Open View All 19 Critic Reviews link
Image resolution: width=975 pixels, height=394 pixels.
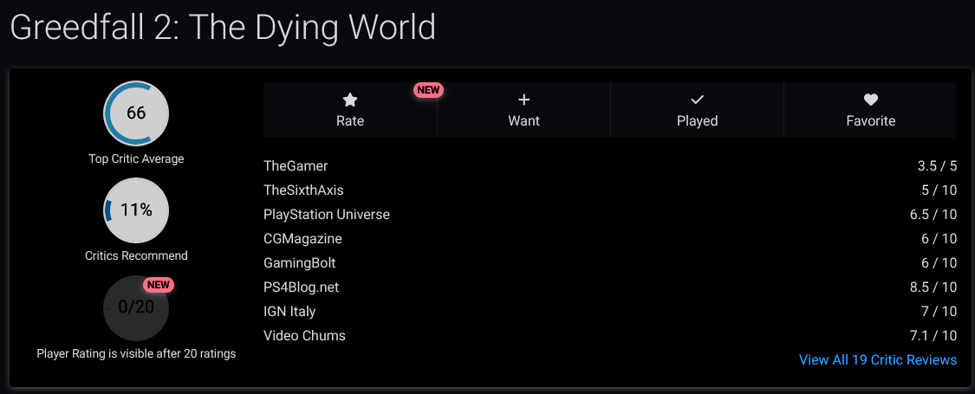coord(877,359)
